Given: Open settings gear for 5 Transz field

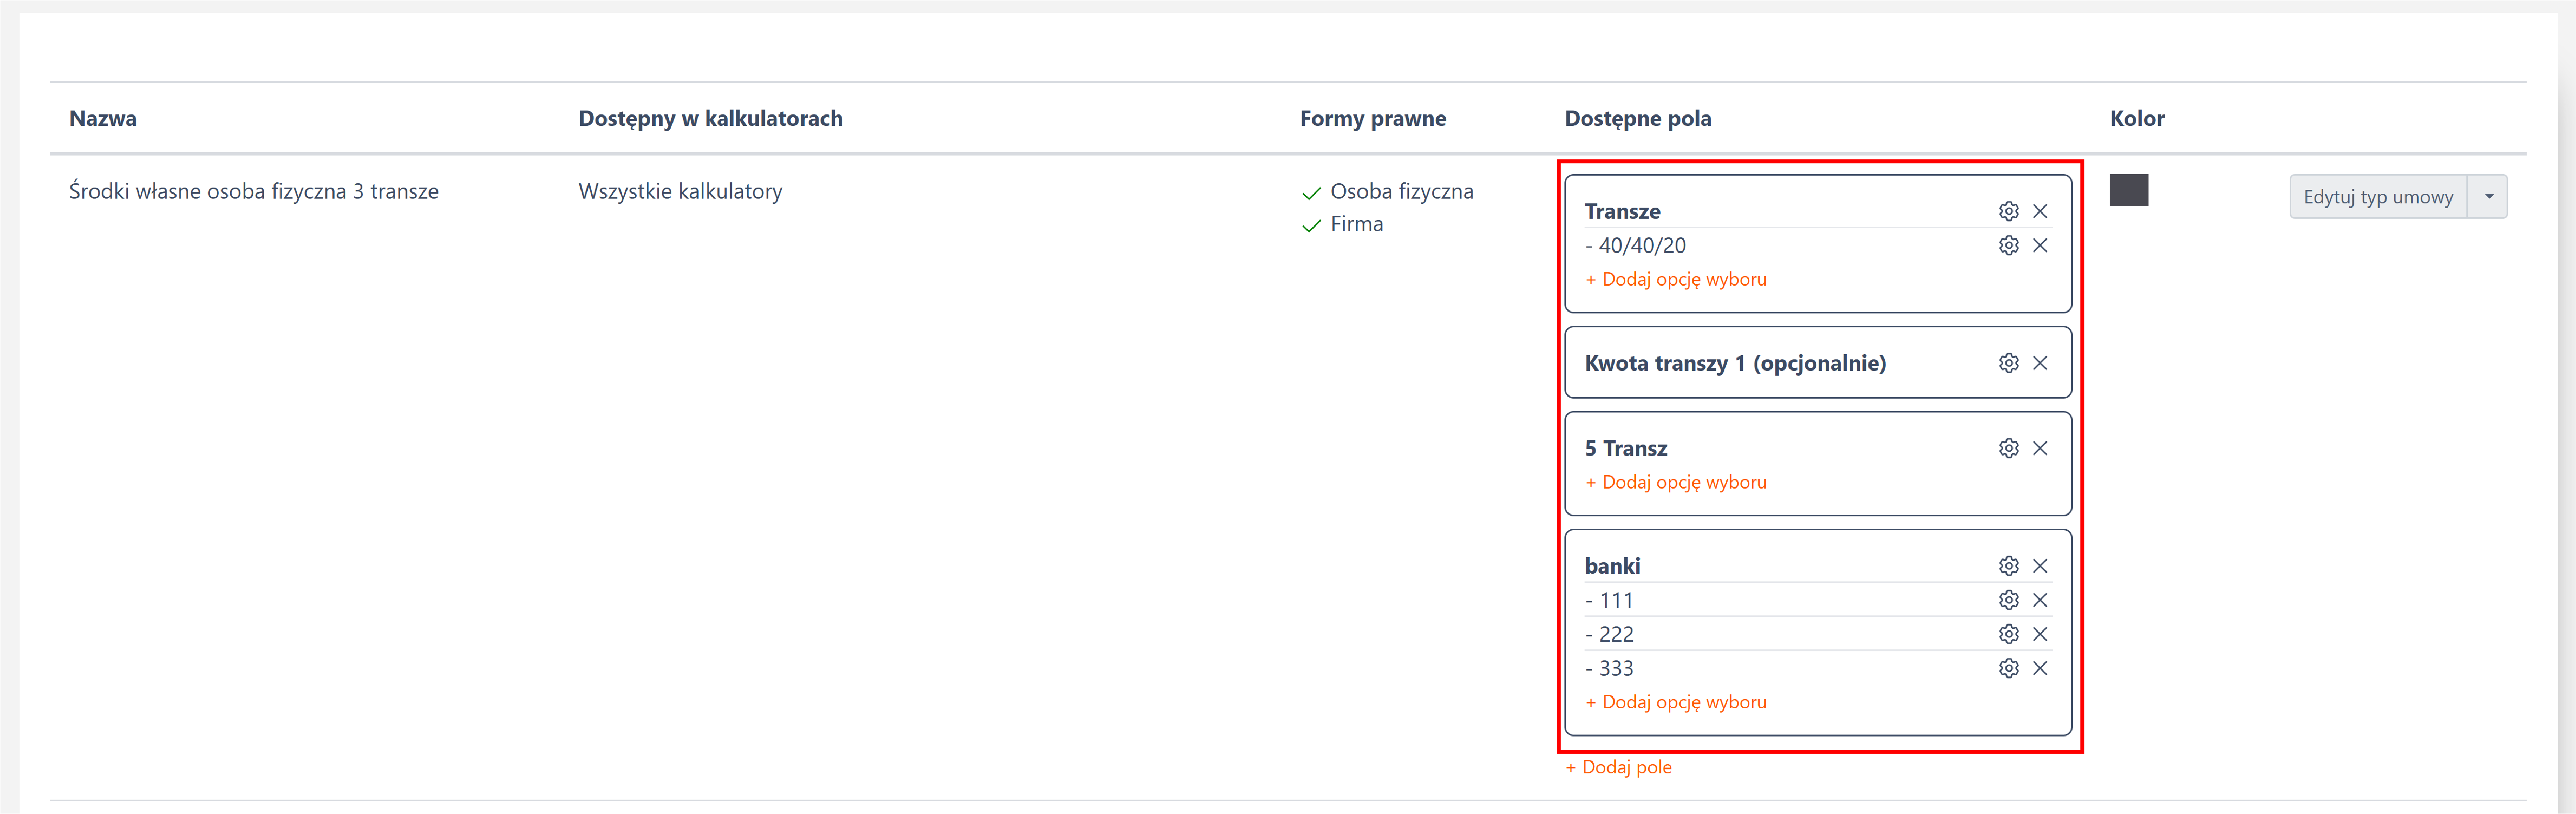Looking at the screenshot, I should (2008, 448).
